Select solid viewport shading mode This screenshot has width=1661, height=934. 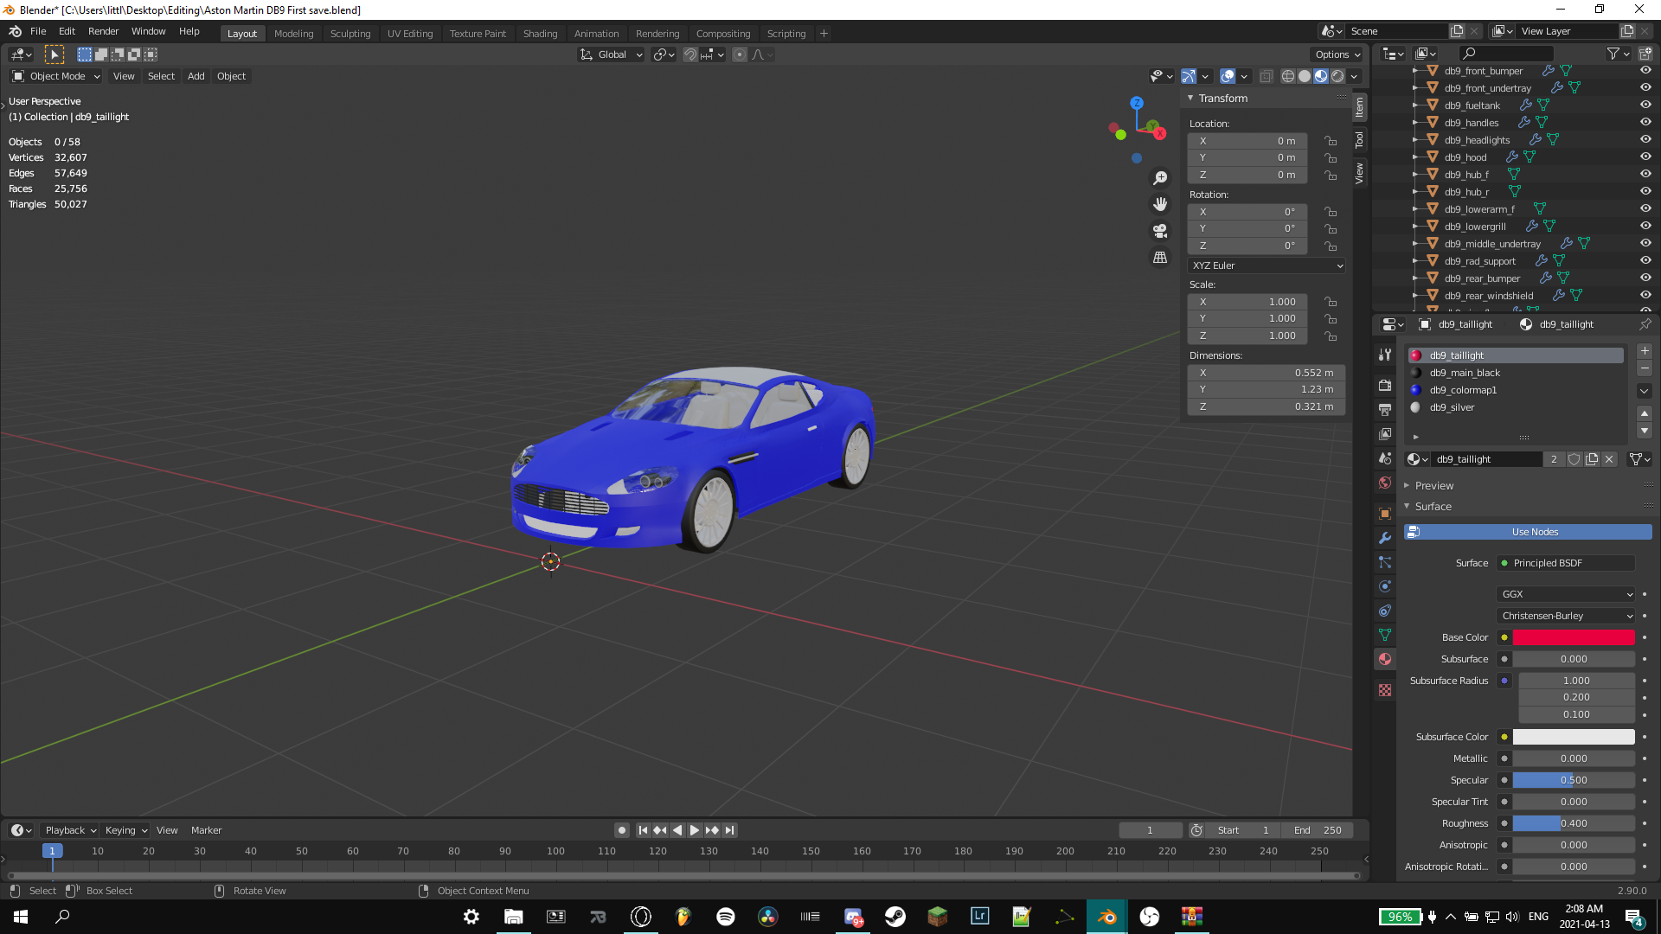pyautogui.click(x=1305, y=76)
